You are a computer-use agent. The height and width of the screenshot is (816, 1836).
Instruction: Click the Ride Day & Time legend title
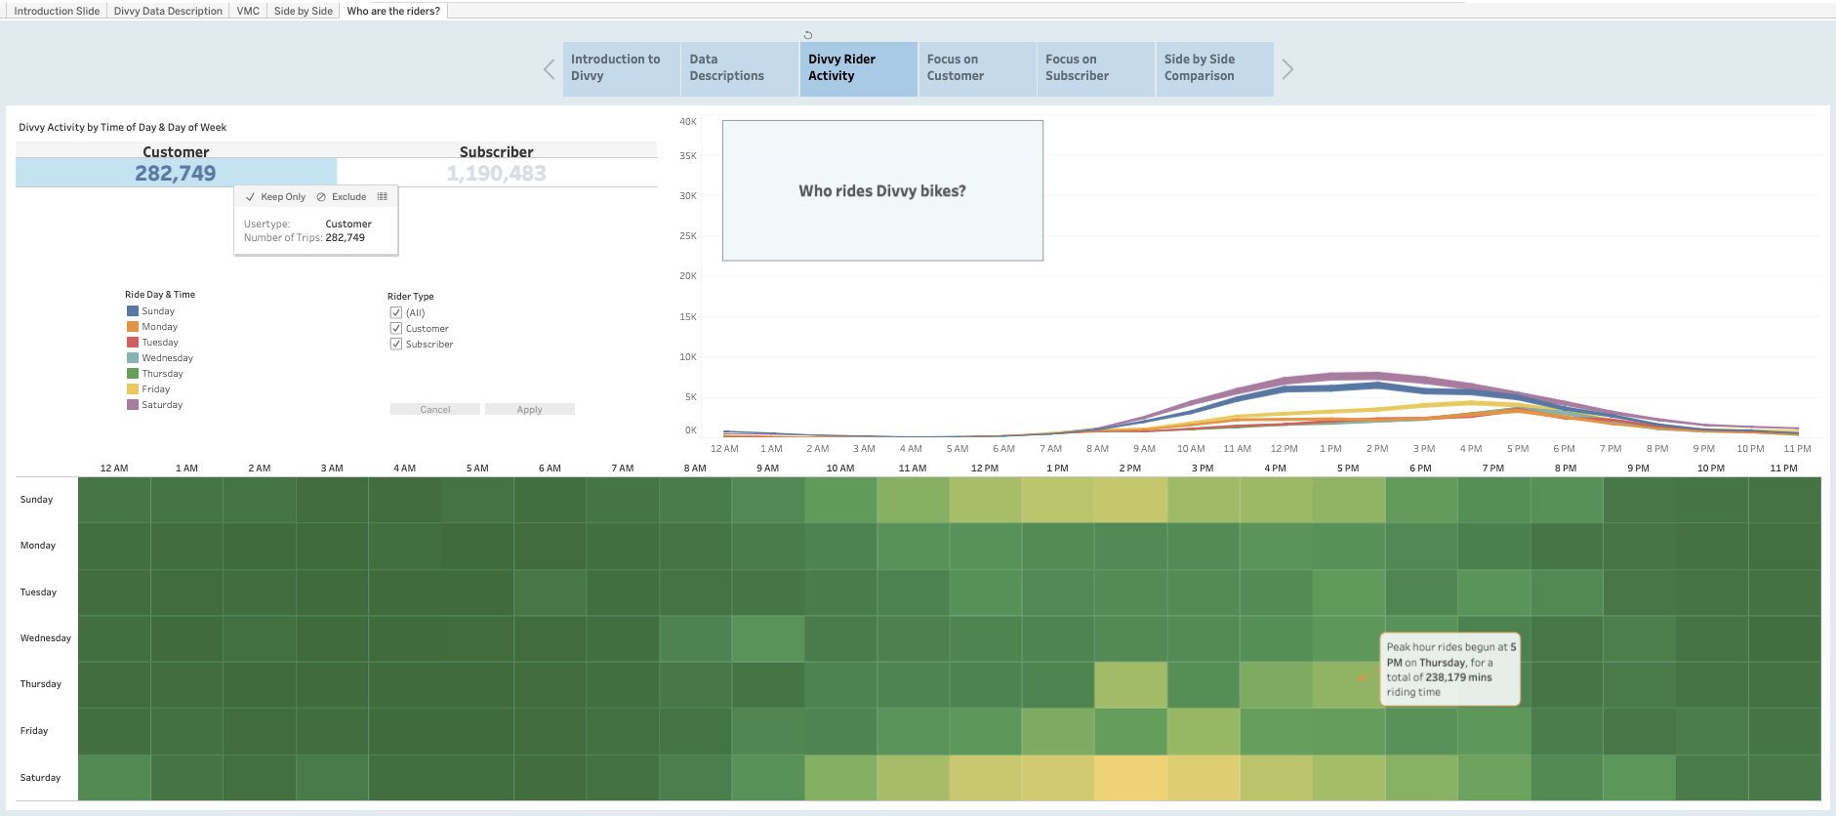160,295
